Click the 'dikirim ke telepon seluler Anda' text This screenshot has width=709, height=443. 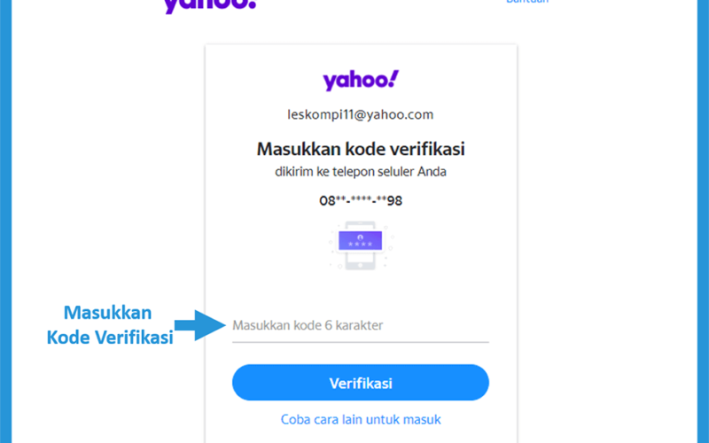(361, 172)
